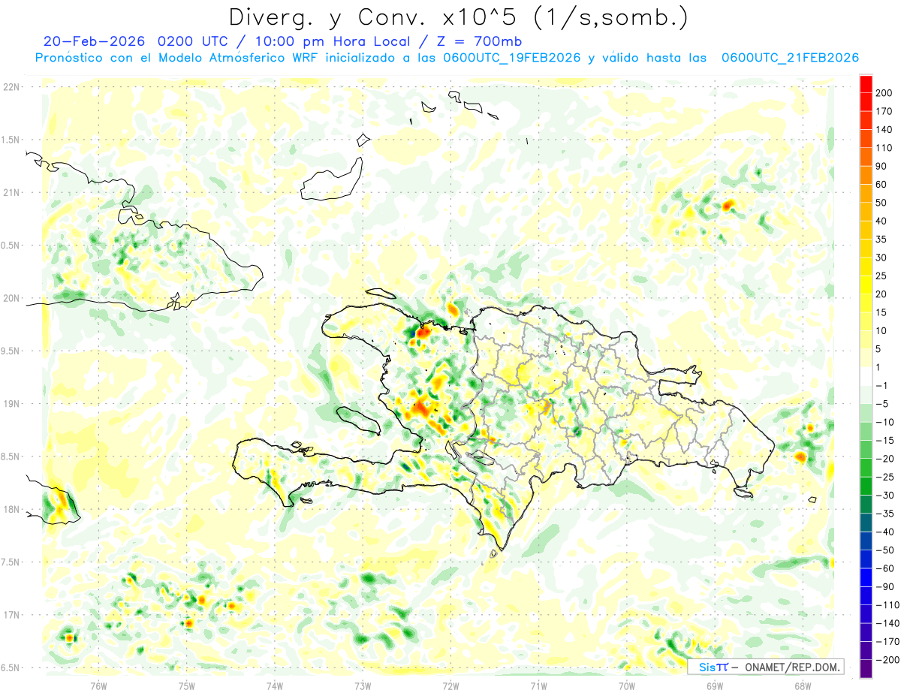Click the "21N" latitude label

tap(11, 193)
